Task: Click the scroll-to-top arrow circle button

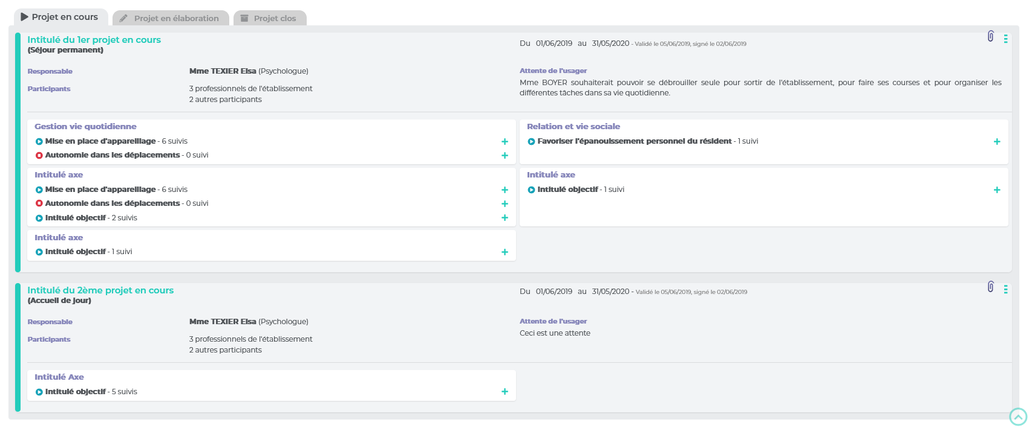Action: (x=1018, y=417)
